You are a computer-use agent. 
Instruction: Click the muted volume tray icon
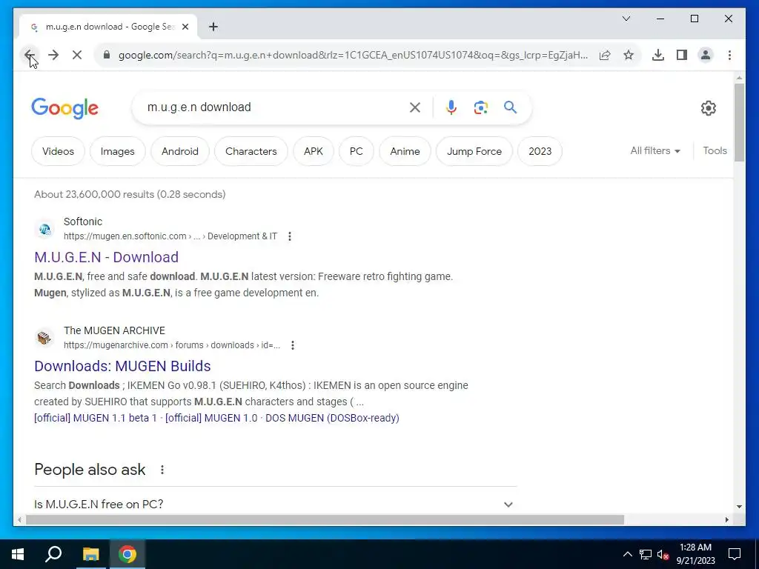(x=663, y=554)
